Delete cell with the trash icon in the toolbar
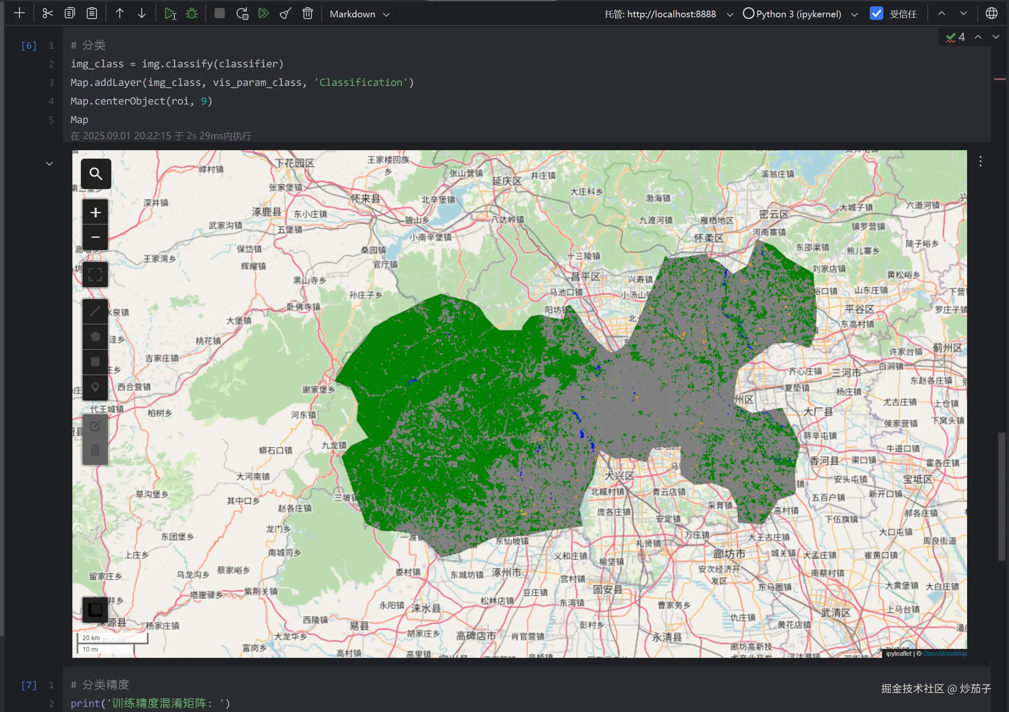Screen dimensions: 1009x712 [x=308, y=14]
